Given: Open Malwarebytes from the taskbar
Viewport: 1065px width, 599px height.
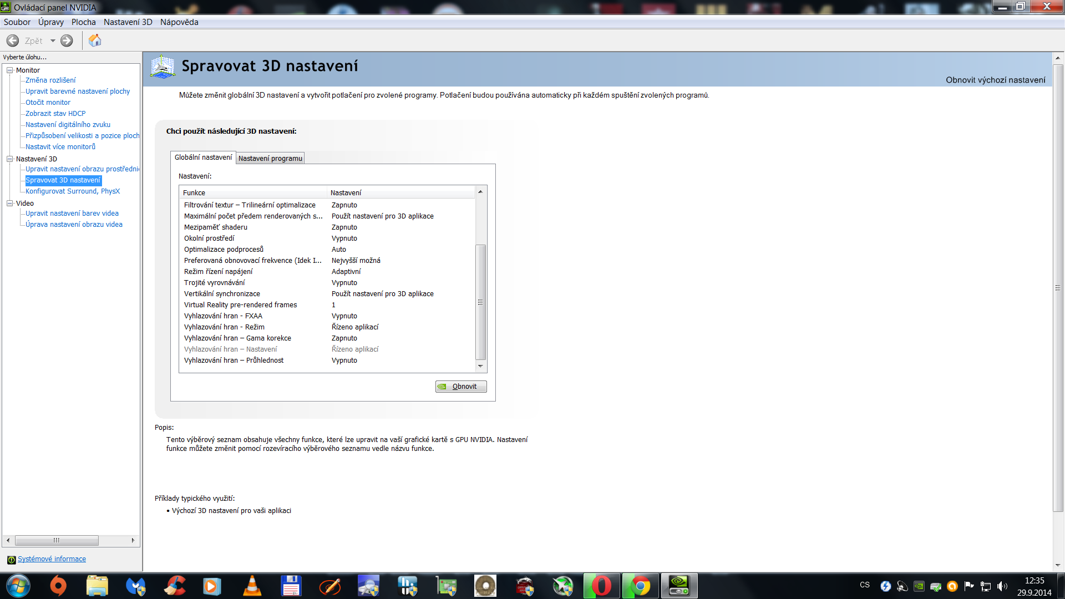Looking at the screenshot, I should coord(136,586).
